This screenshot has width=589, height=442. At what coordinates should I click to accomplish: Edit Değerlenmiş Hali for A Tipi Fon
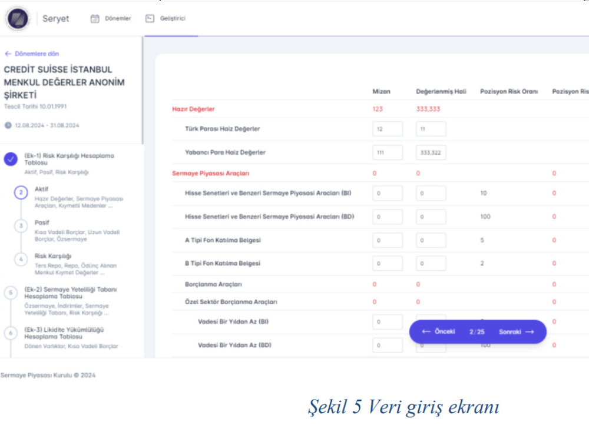431,240
